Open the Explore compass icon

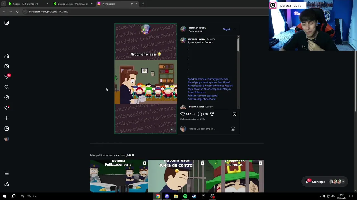pos(7,97)
